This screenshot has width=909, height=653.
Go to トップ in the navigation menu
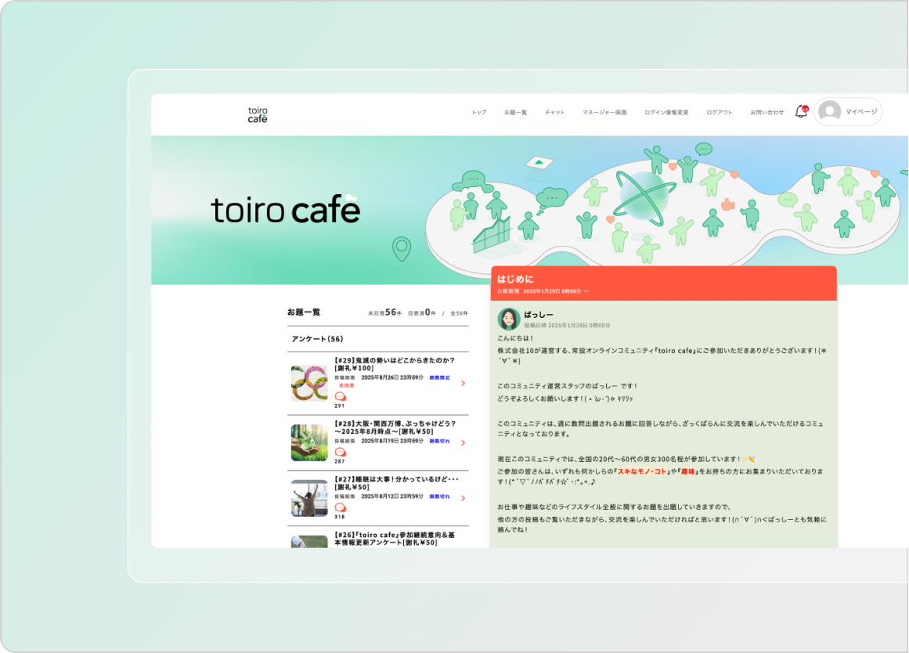pyautogui.click(x=478, y=113)
